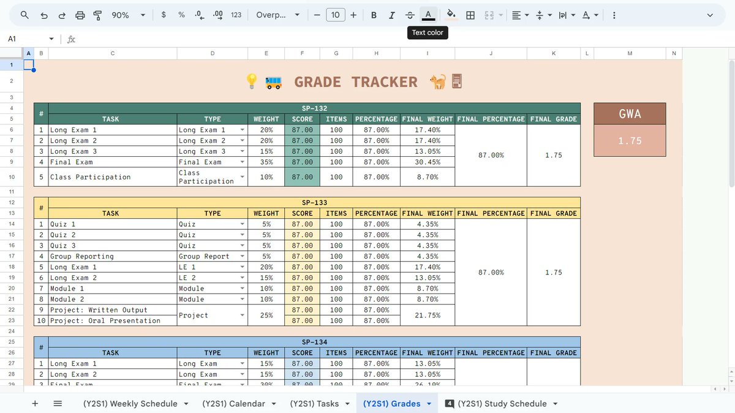Open text rotation dropdown
Viewport: 735px width, 413px height.
point(590,15)
